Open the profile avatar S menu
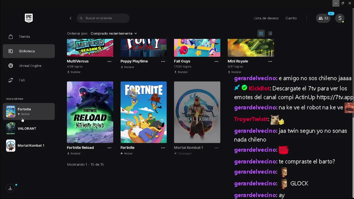The image size is (354, 199). tap(340, 18)
